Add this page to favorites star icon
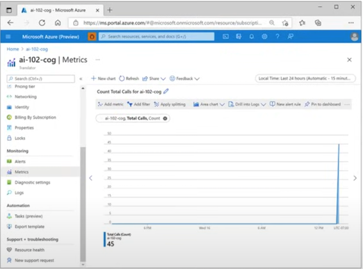The width and height of the screenshot is (363, 269). pyautogui.click(x=285, y=23)
